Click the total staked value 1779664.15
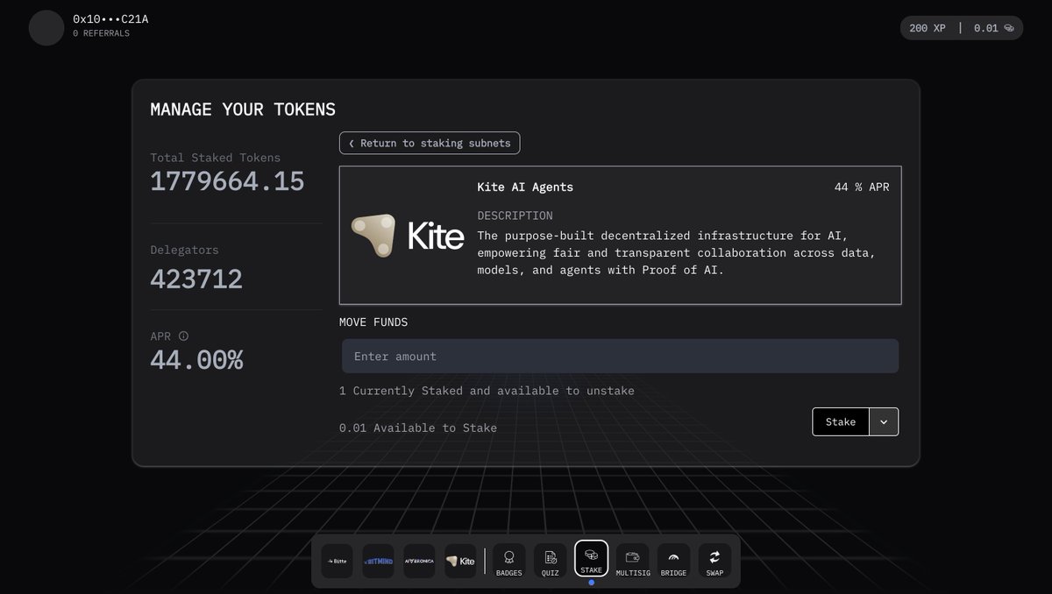The width and height of the screenshot is (1052, 594). click(x=227, y=181)
